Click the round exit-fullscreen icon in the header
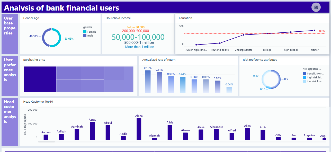The width and height of the screenshot is (331, 152). tap(316, 7)
